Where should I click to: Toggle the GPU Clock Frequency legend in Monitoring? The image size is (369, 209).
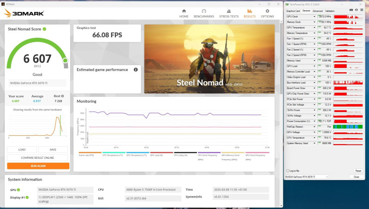pos(257,156)
